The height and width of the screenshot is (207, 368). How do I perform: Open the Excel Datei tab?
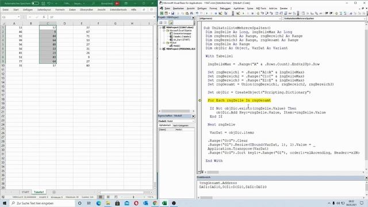pyautogui.click(x=6, y=10)
